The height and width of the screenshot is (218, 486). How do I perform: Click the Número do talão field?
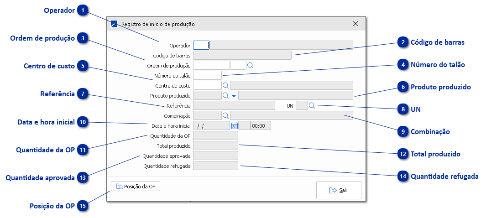pyautogui.click(x=208, y=75)
